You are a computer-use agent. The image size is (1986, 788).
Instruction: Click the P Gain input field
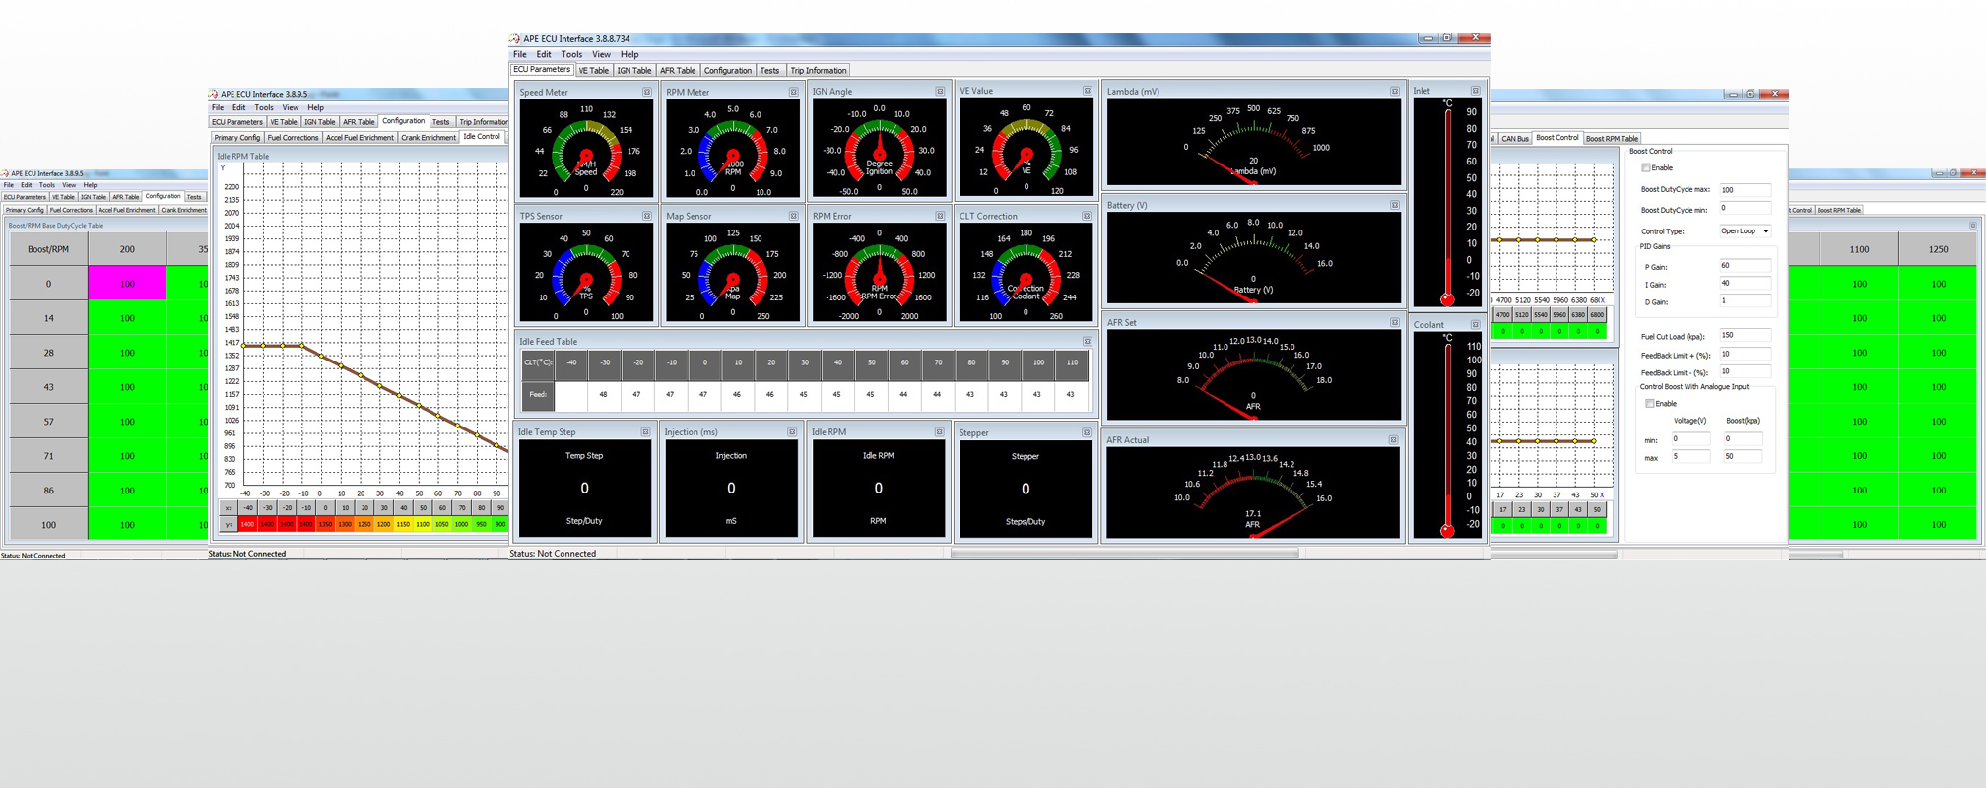click(x=1745, y=266)
